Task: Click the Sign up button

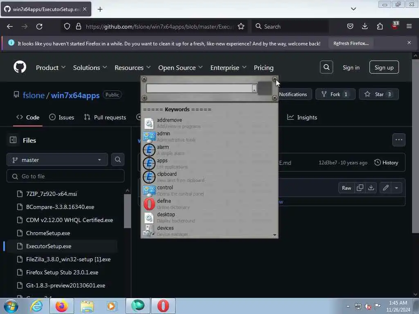Action: tap(384, 67)
